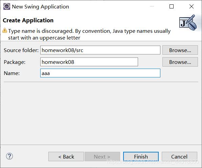Click the Java wizard banner icon

pos(188,23)
